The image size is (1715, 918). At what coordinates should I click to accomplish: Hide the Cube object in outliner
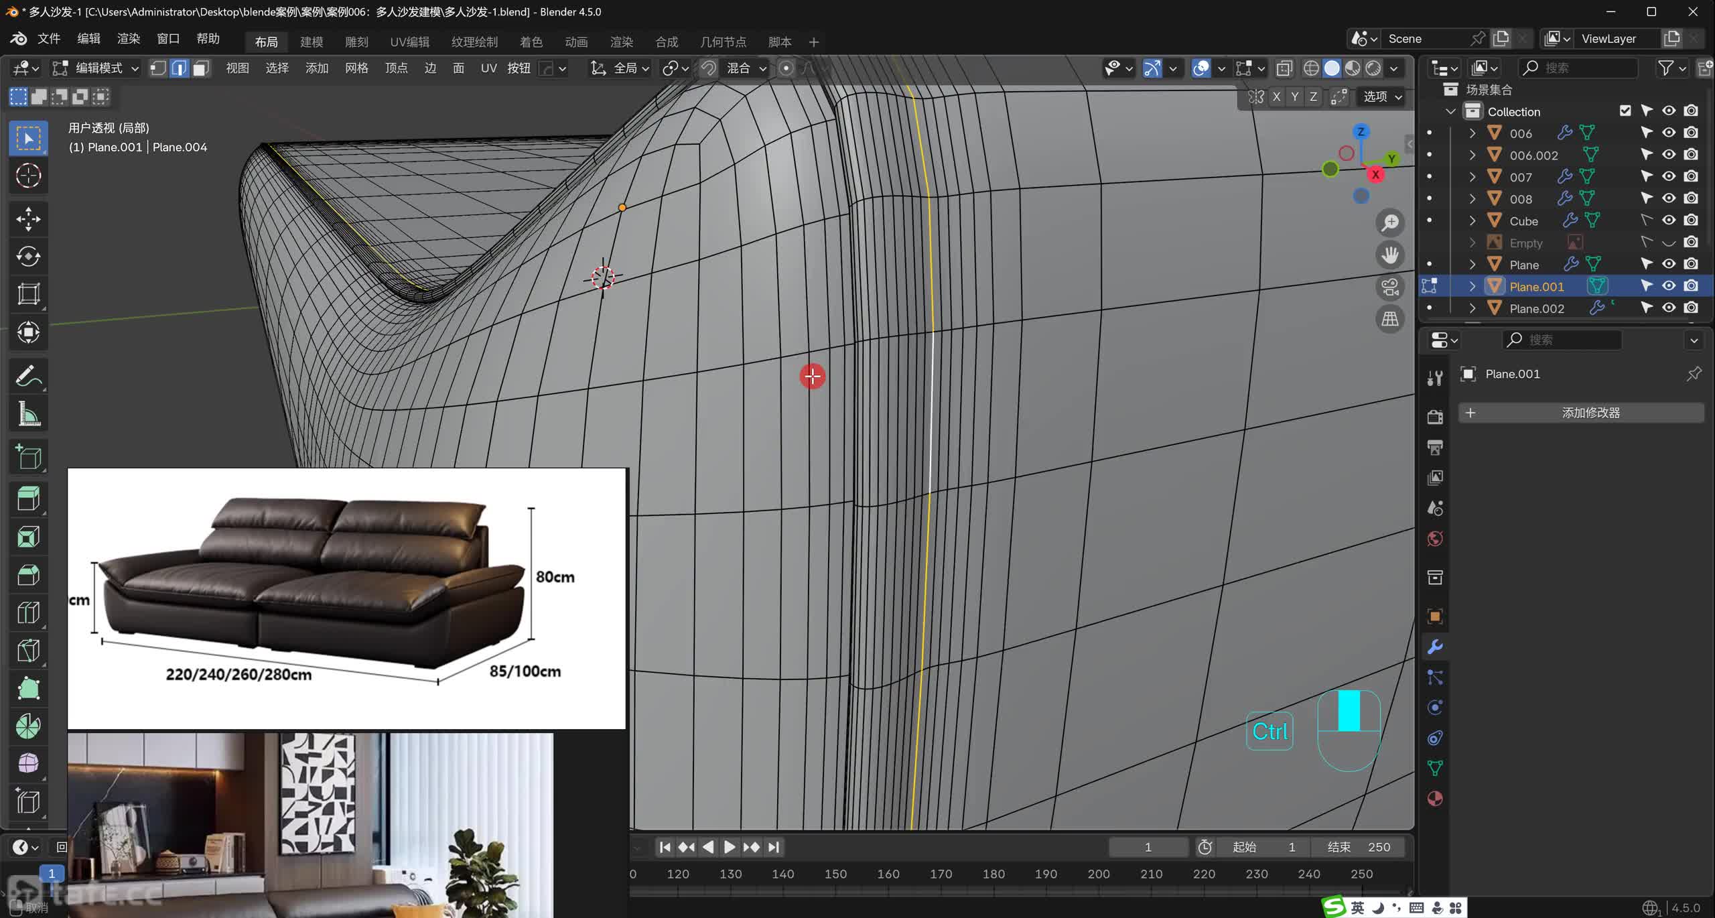(x=1669, y=220)
